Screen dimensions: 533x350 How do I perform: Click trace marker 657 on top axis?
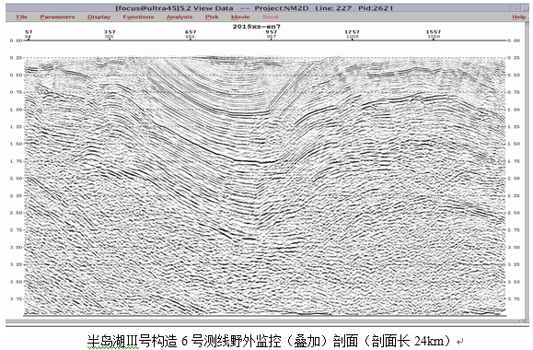[x=191, y=31]
